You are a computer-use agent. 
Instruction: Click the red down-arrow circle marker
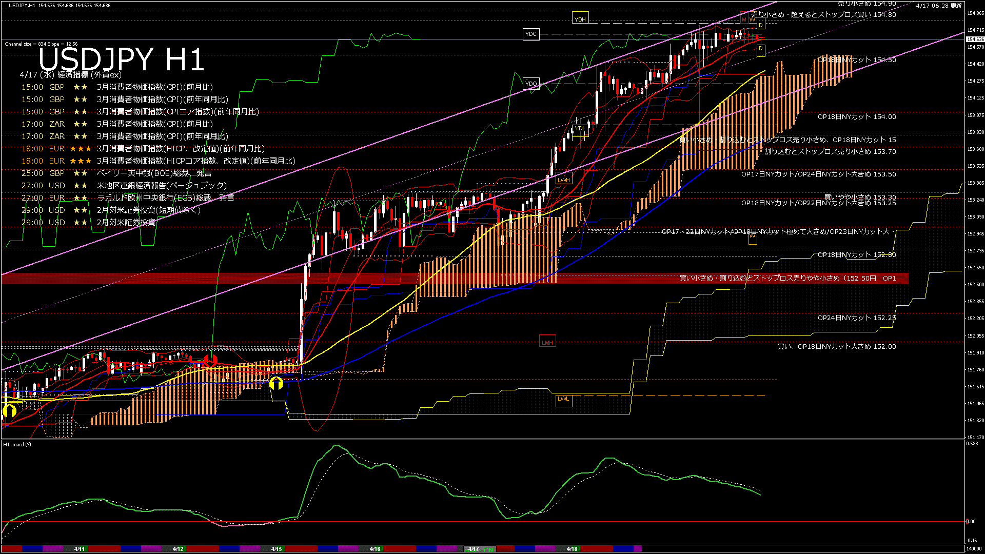coord(210,360)
